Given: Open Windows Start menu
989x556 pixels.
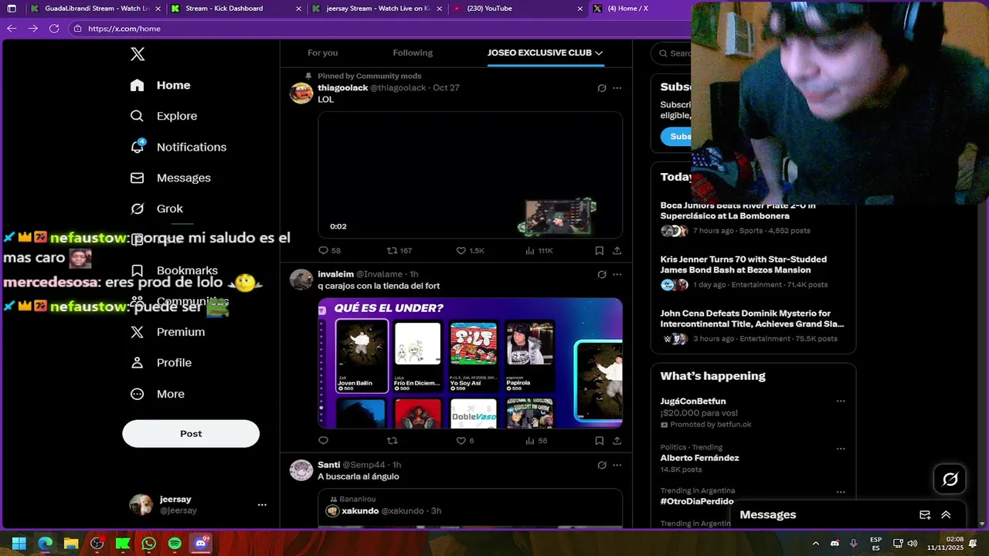Looking at the screenshot, I should coord(19,544).
